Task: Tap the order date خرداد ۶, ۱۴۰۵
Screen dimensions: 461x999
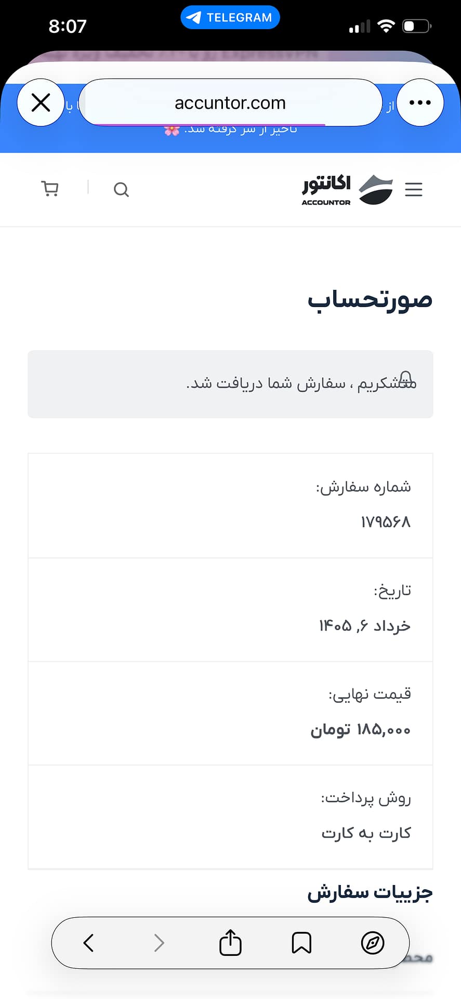Action: 365,625
